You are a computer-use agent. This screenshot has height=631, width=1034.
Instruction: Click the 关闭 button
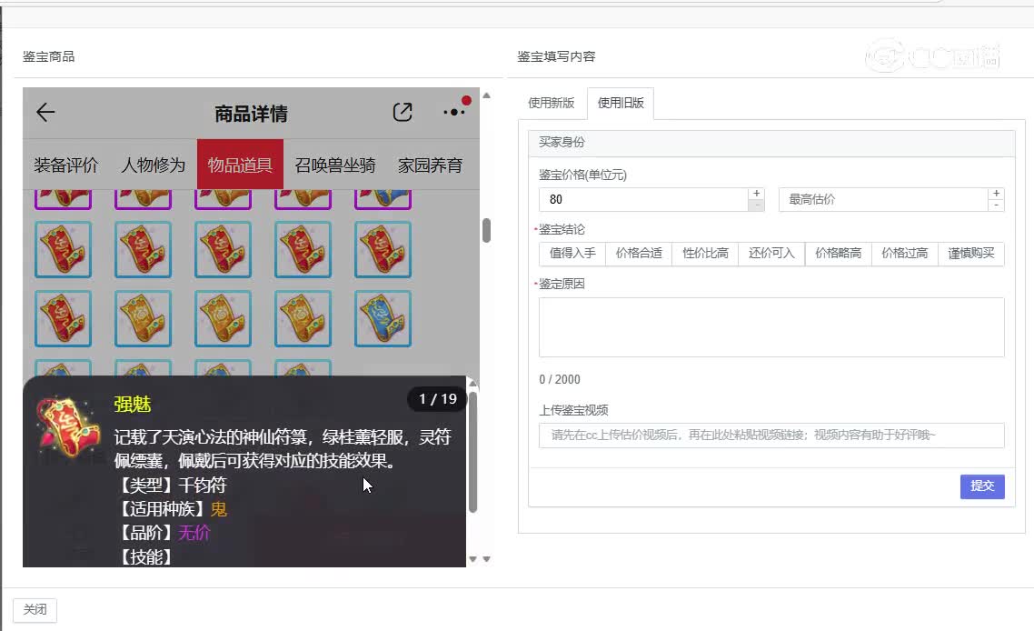click(35, 610)
